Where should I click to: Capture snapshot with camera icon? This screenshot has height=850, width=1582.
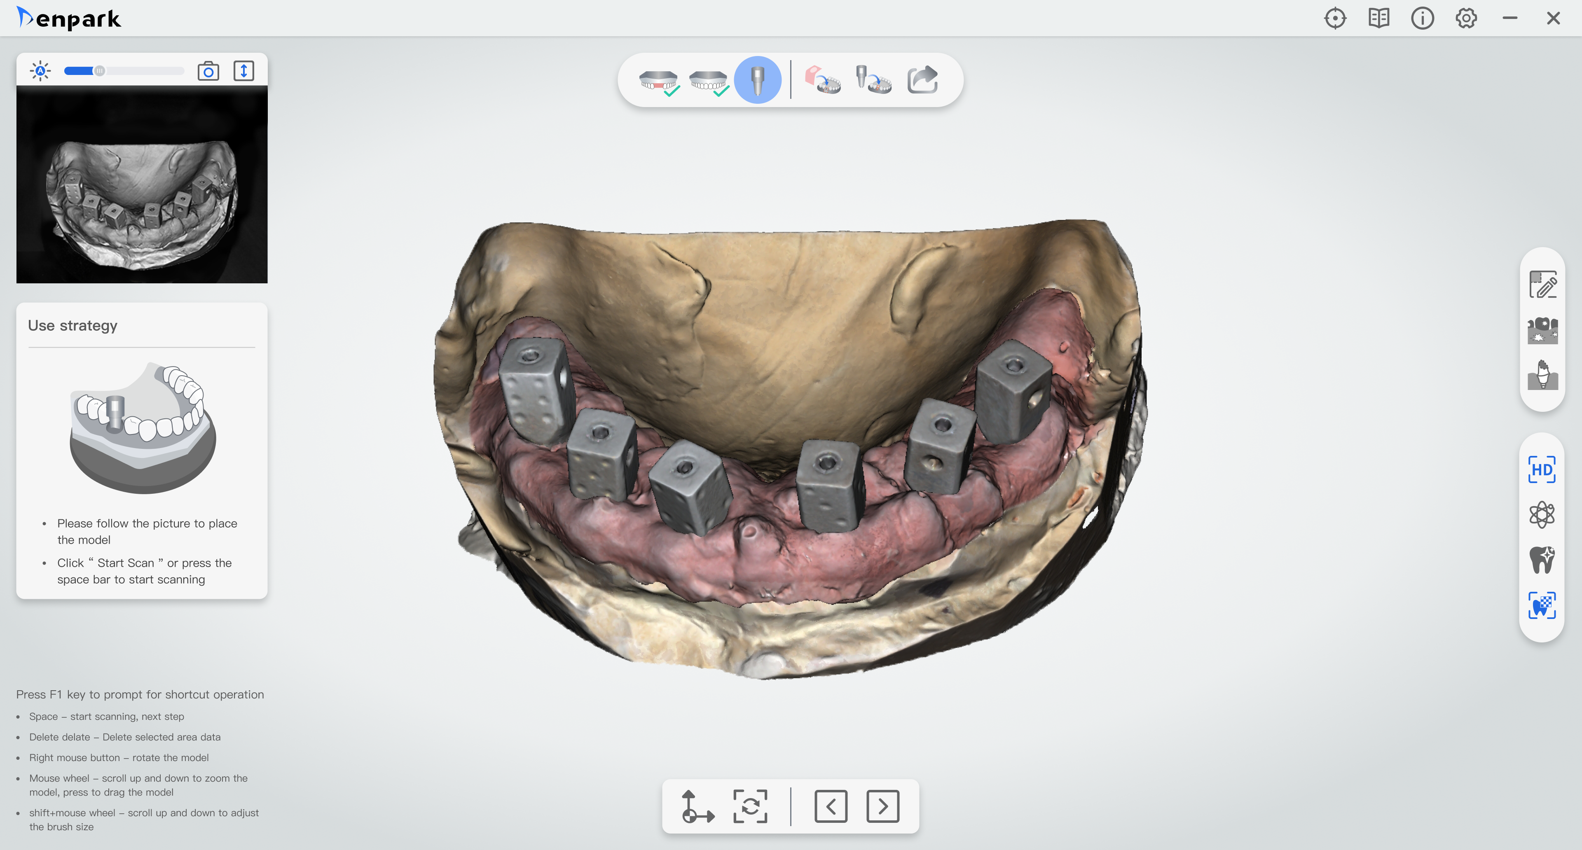coord(208,71)
